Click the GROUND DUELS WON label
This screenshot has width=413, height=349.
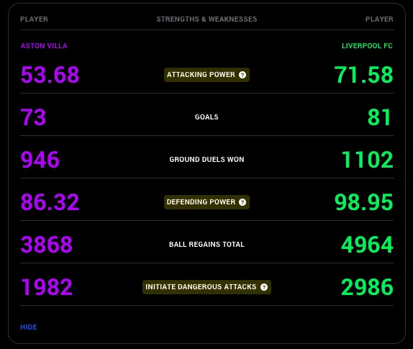pyautogui.click(x=206, y=159)
